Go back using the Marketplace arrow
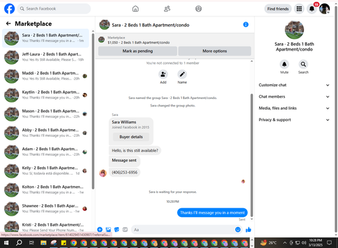Screen dimensions: 338x248 (x=8, y=24)
